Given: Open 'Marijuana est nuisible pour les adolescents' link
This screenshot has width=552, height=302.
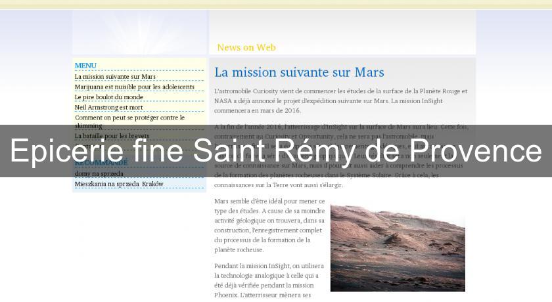Looking at the screenshot, I should [x=135, y=87].
